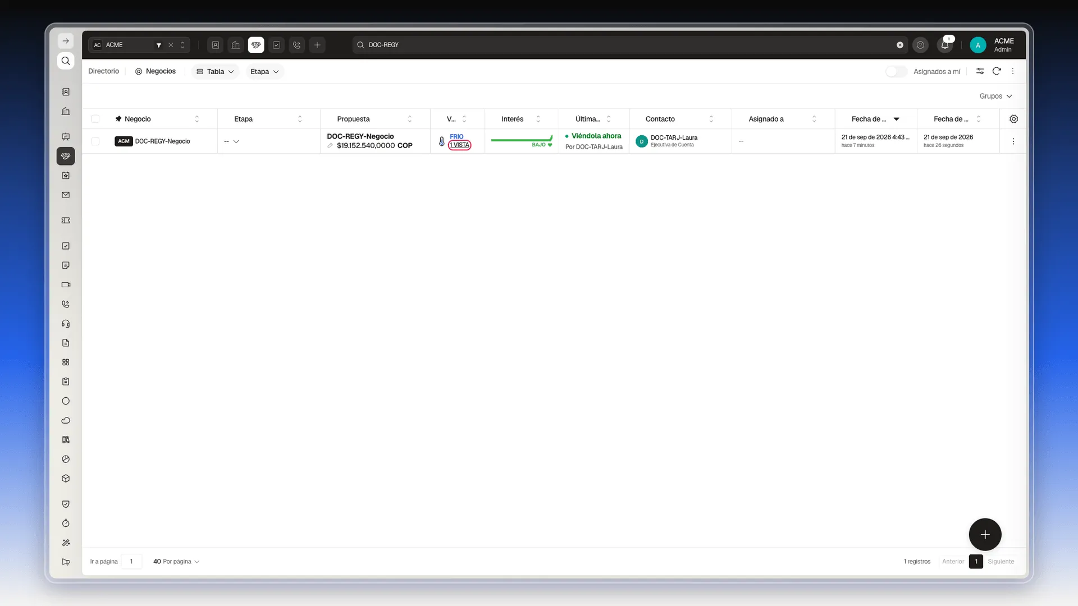Open the sidebar search magnifier button
This screenshot has width=1078, height=606.
(66, 61)
